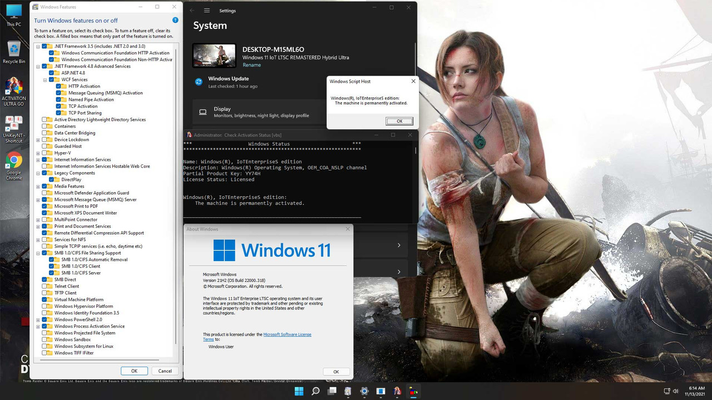Click the network icon in system tray
712x400 pixels.
667,391
